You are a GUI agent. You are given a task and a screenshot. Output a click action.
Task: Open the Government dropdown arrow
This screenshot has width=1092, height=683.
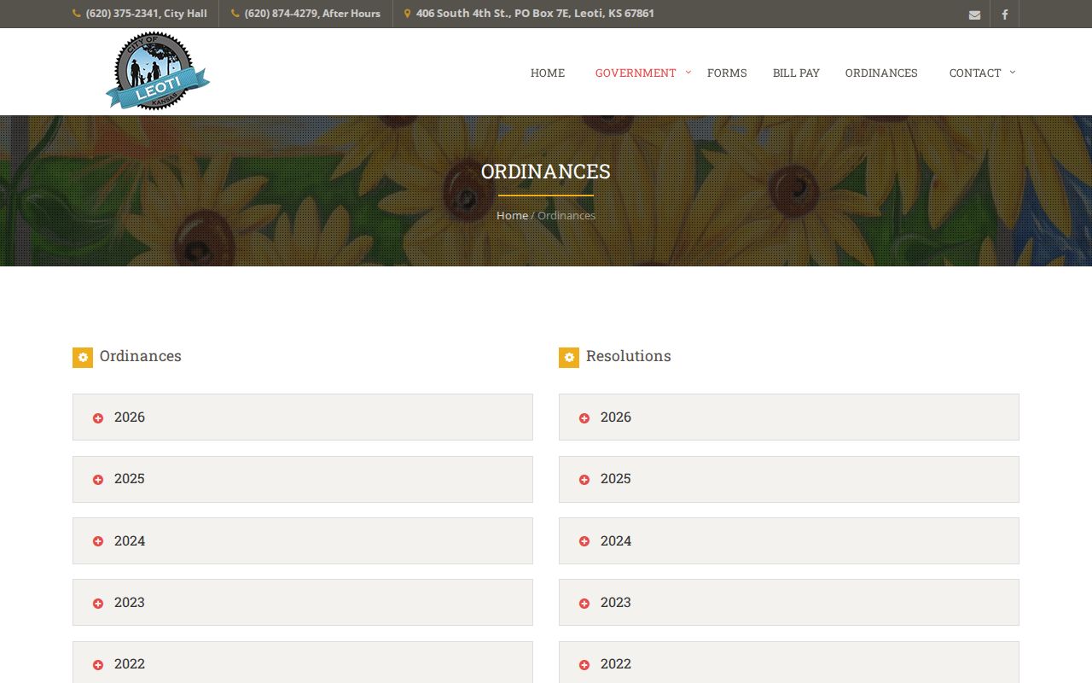688,72
